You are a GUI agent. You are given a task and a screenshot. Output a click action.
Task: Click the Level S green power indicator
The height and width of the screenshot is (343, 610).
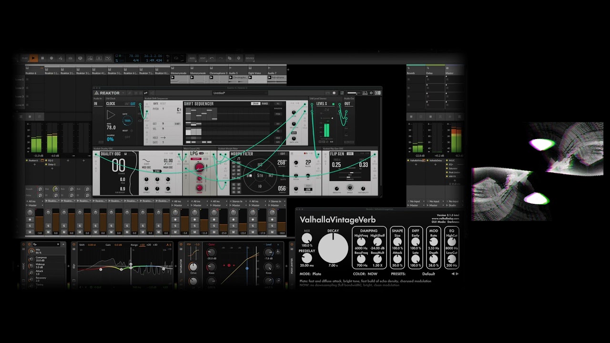click(334, 104)
